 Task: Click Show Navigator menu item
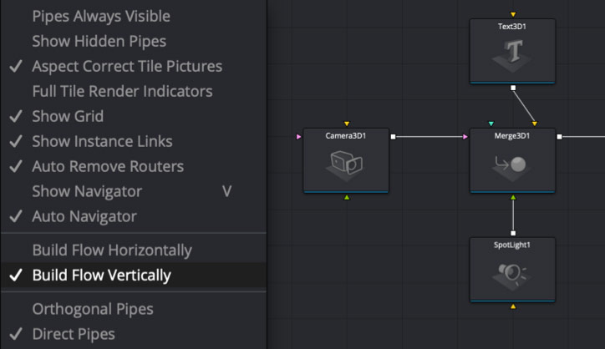coord(87,191)
